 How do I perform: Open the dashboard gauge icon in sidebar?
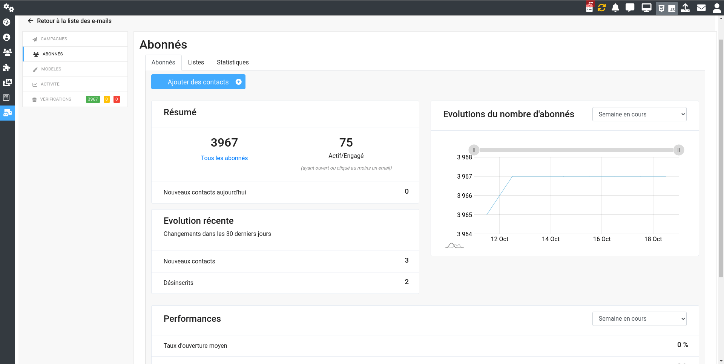pyautogui.click(x=7, y=22)
